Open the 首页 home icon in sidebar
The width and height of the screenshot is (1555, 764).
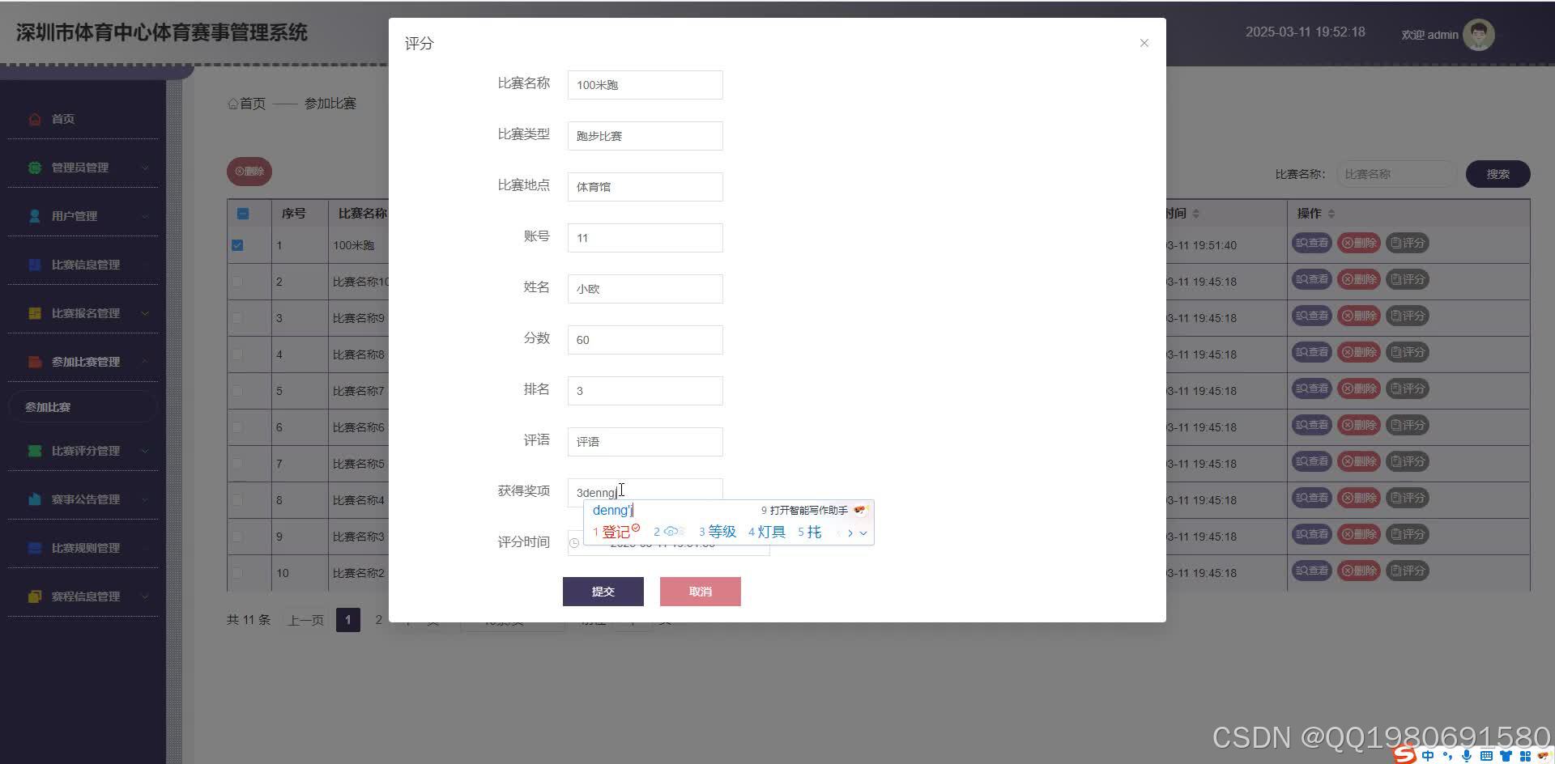point(35,118)
